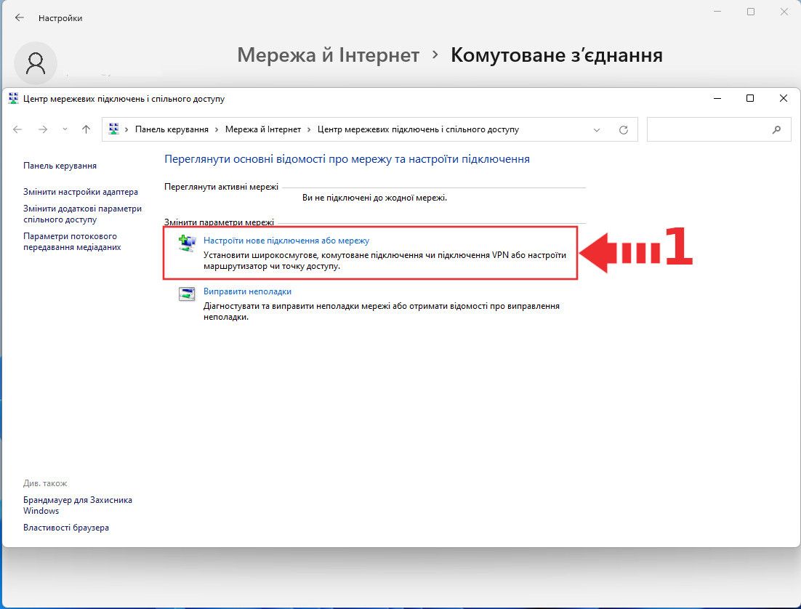Focus the Control Panel search field
This screenshot has height=609, width=801.
pos(719,129)
